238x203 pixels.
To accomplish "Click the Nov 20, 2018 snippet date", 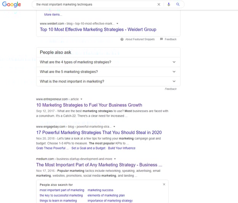I will pyautogui.click(x=45, y=138).
